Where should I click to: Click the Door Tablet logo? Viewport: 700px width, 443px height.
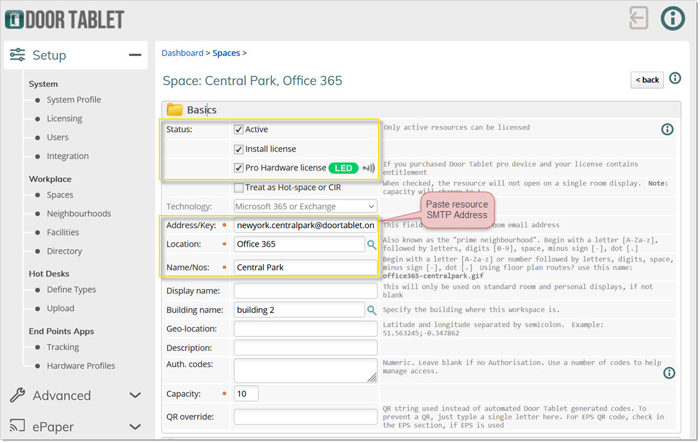click(65, 20)
